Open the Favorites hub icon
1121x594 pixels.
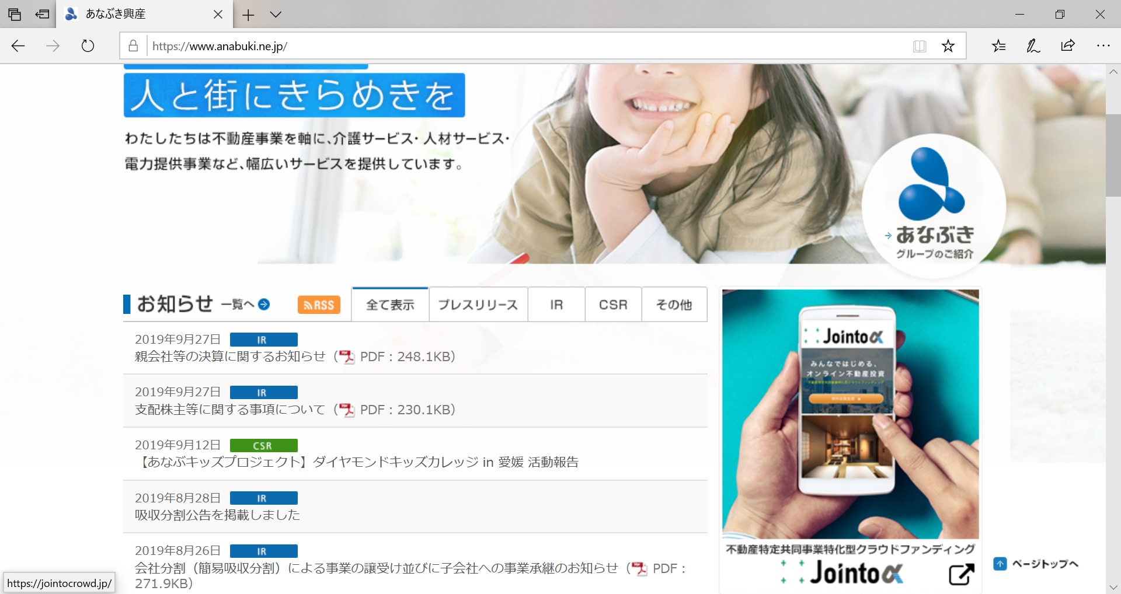point(998,46)
